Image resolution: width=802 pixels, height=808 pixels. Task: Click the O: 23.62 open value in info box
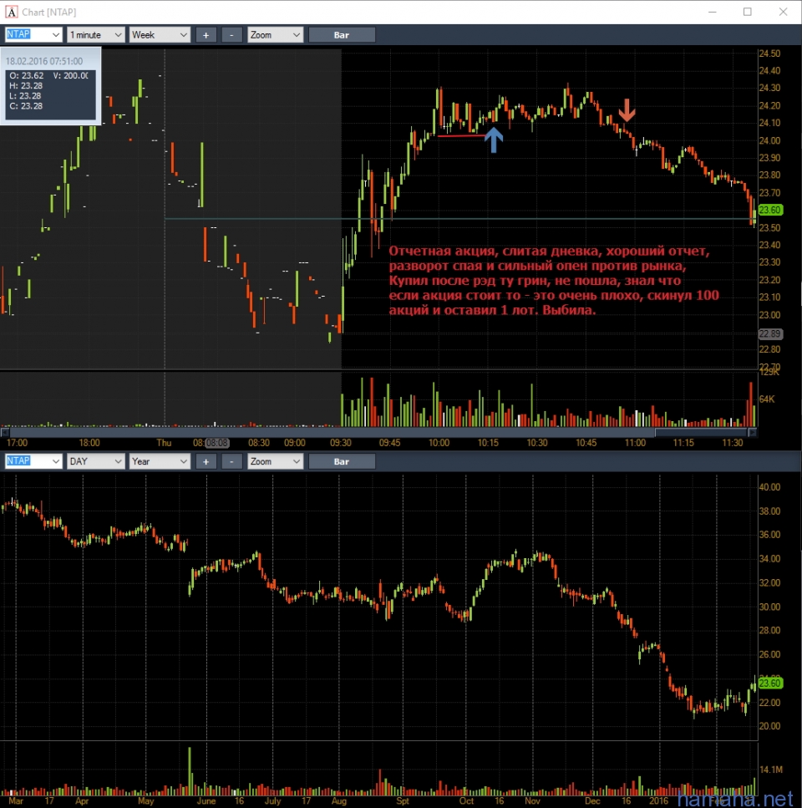(27, 75)
